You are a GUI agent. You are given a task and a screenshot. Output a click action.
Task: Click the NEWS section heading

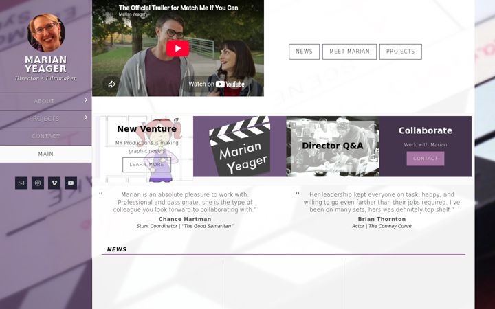[x=117, y=249]
